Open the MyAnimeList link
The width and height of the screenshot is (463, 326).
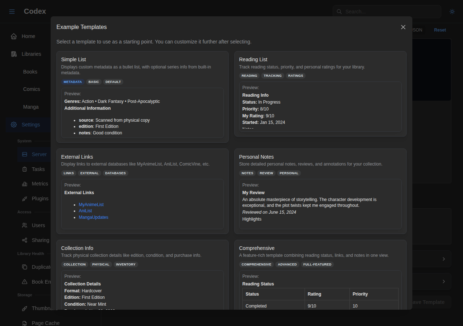pos(91,204)
